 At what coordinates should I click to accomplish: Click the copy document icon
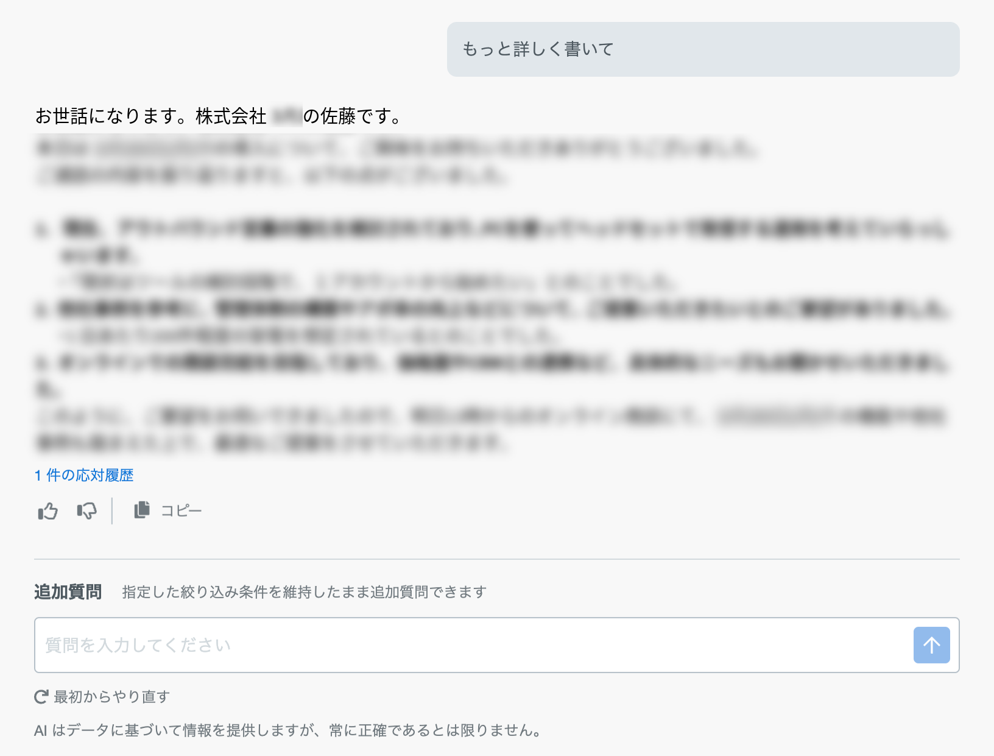142,510
